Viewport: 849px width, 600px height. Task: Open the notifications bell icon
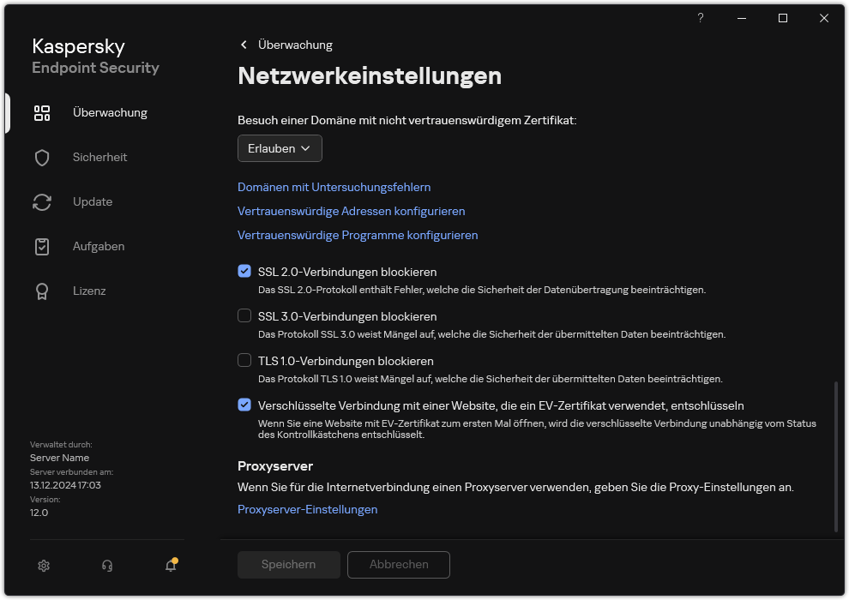point(170,566)
